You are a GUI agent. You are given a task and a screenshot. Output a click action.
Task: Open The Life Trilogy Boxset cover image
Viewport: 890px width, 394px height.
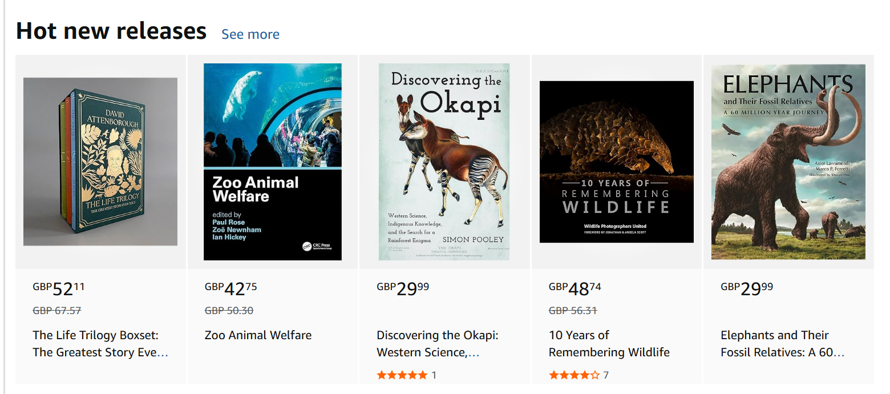(100, 162)
